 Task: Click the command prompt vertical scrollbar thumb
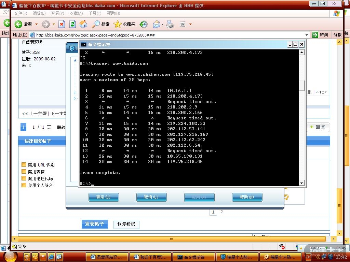click(x=301, y=85)
